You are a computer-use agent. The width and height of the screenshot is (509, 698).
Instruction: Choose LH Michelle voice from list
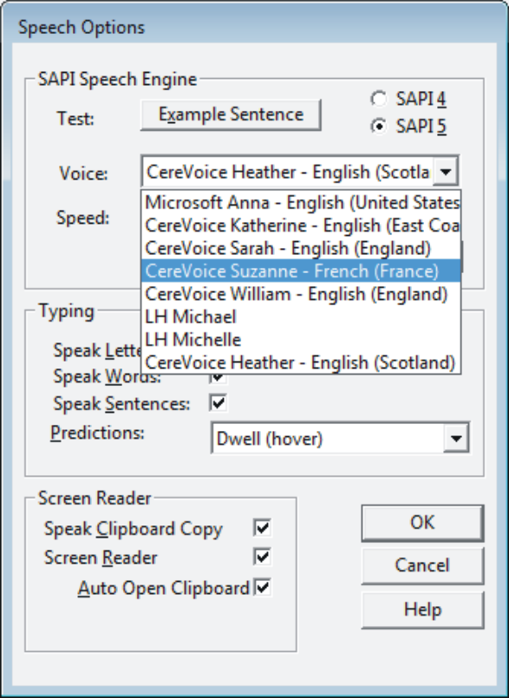[x=301, y=339]
